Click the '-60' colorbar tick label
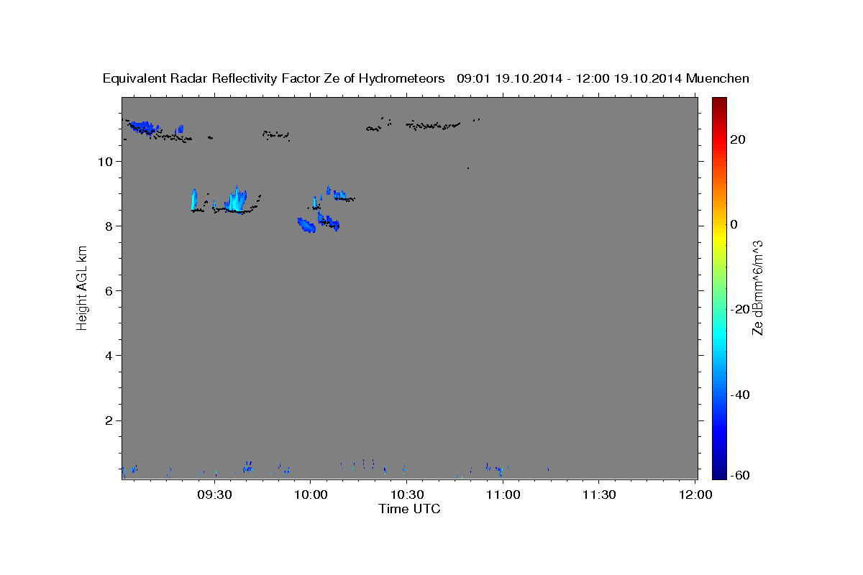The height and width of the screenshot is (575, 863). point(739,475)
